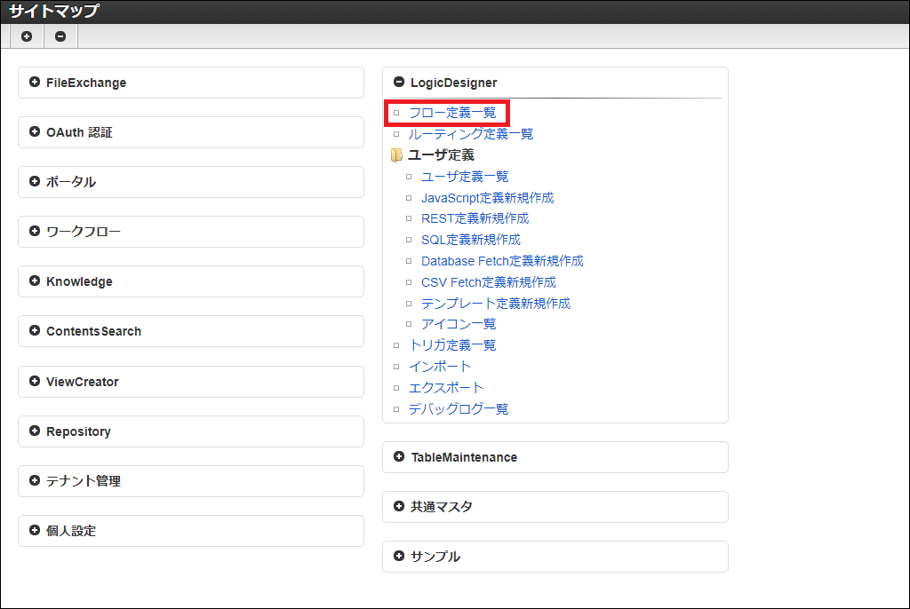Image resolution: width=910 pixels, height=609 pixels.
Task: Open the フロー定義一覧 link
Action: click(x=452, y=113)
